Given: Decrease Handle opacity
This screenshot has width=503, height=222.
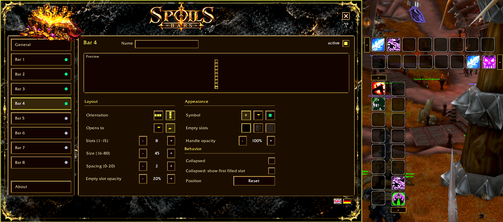Looking at the screenshot, I should pos(243,141).
